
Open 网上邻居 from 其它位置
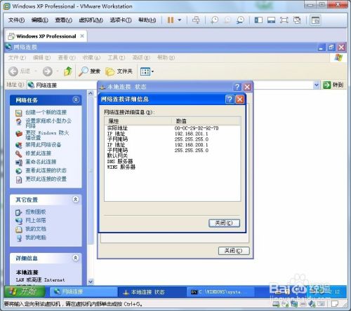pos(36,221)
